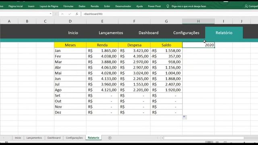The height and width of the screenshot is (145, 258).
Task: Click the Relatório navigation button
Action: click(224, 33)
